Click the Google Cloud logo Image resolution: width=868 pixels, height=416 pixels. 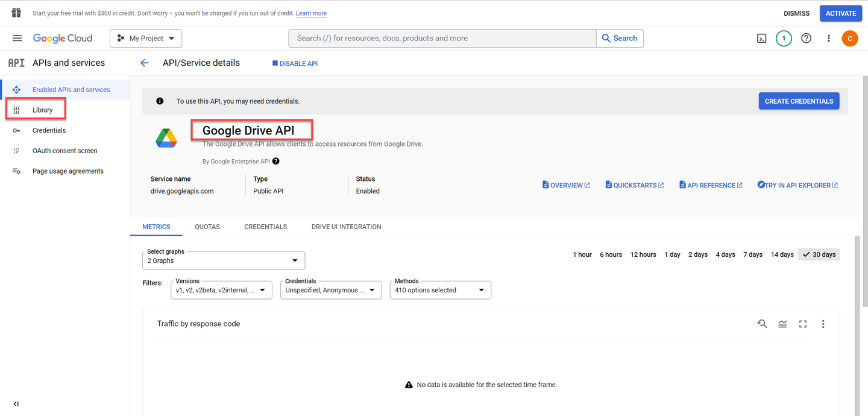[63, 38]
